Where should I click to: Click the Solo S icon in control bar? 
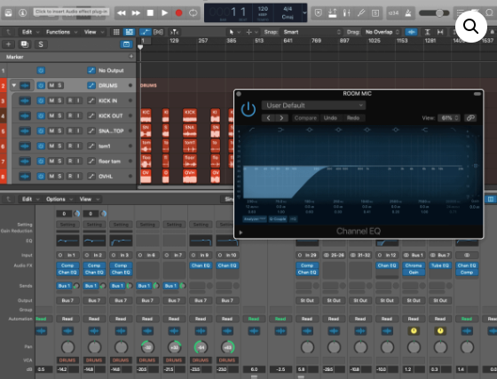click(375, 13)
